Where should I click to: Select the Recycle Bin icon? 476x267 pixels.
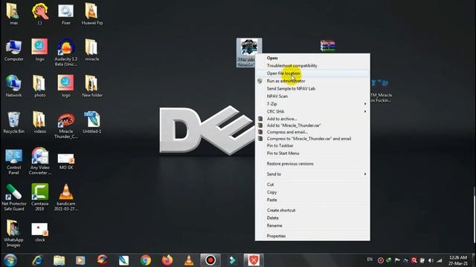(x=13, y=122)
